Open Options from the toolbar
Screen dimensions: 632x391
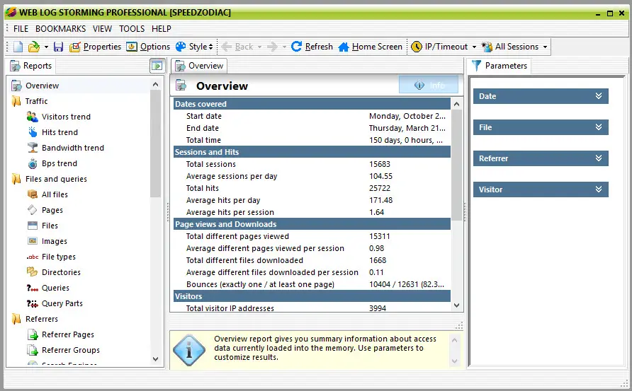tap(148, 47)
